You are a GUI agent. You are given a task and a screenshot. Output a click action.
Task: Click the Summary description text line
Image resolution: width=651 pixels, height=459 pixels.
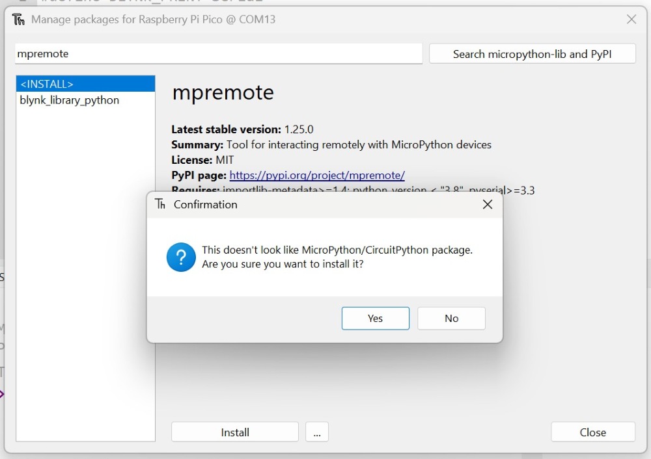click(331, 145)
